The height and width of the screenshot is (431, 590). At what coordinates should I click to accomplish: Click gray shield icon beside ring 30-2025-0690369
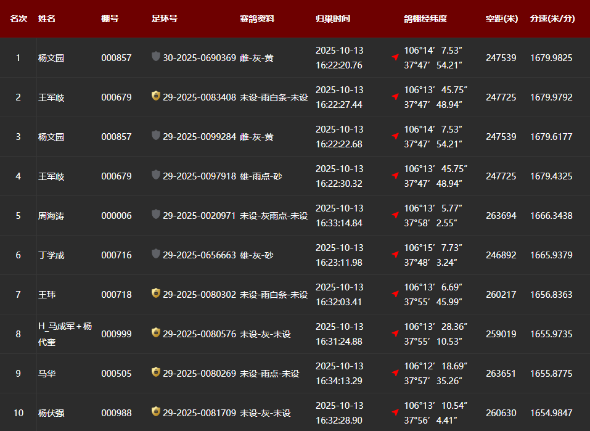[x=156, y=57]
